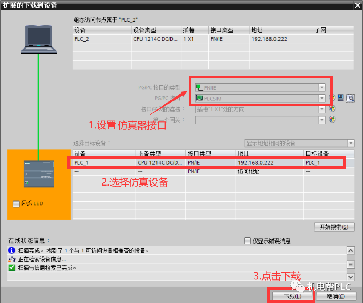Click 正在检索设备信息 status message
Image resolution: width=363 pixels, height=303 pixels.
tap(42, 259)
